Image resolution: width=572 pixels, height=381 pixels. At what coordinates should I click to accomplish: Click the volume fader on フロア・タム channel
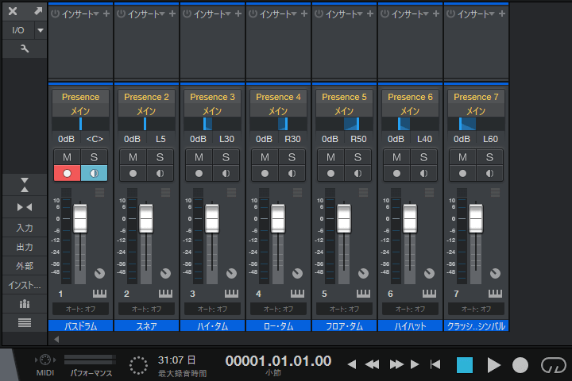[x=344, y=217]
